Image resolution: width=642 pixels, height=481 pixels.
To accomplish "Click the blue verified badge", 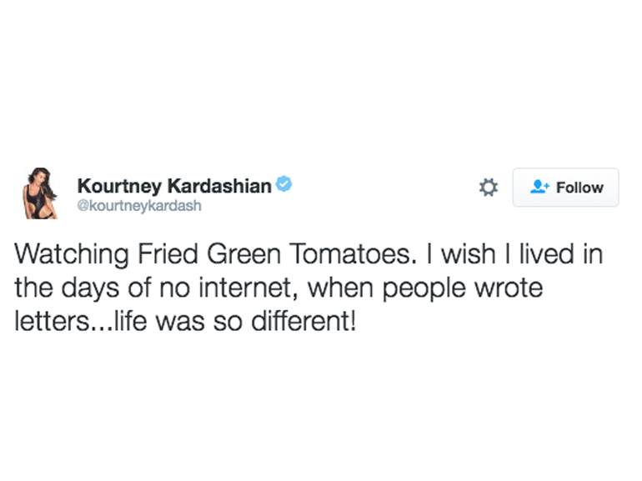I will coord(283,184).
